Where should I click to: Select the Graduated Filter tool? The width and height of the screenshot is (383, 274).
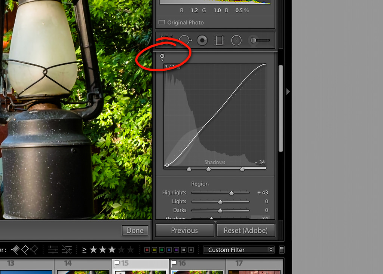[219, 40]
